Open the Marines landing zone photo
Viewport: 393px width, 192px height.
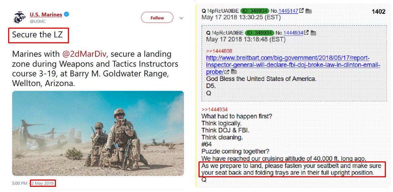(98, 134)
